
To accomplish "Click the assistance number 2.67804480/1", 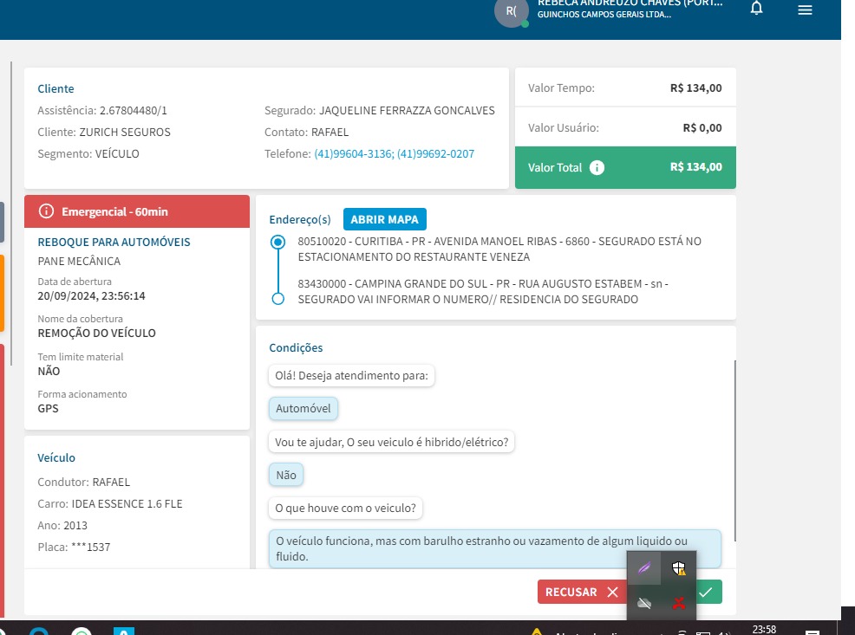I will point(133,111).
